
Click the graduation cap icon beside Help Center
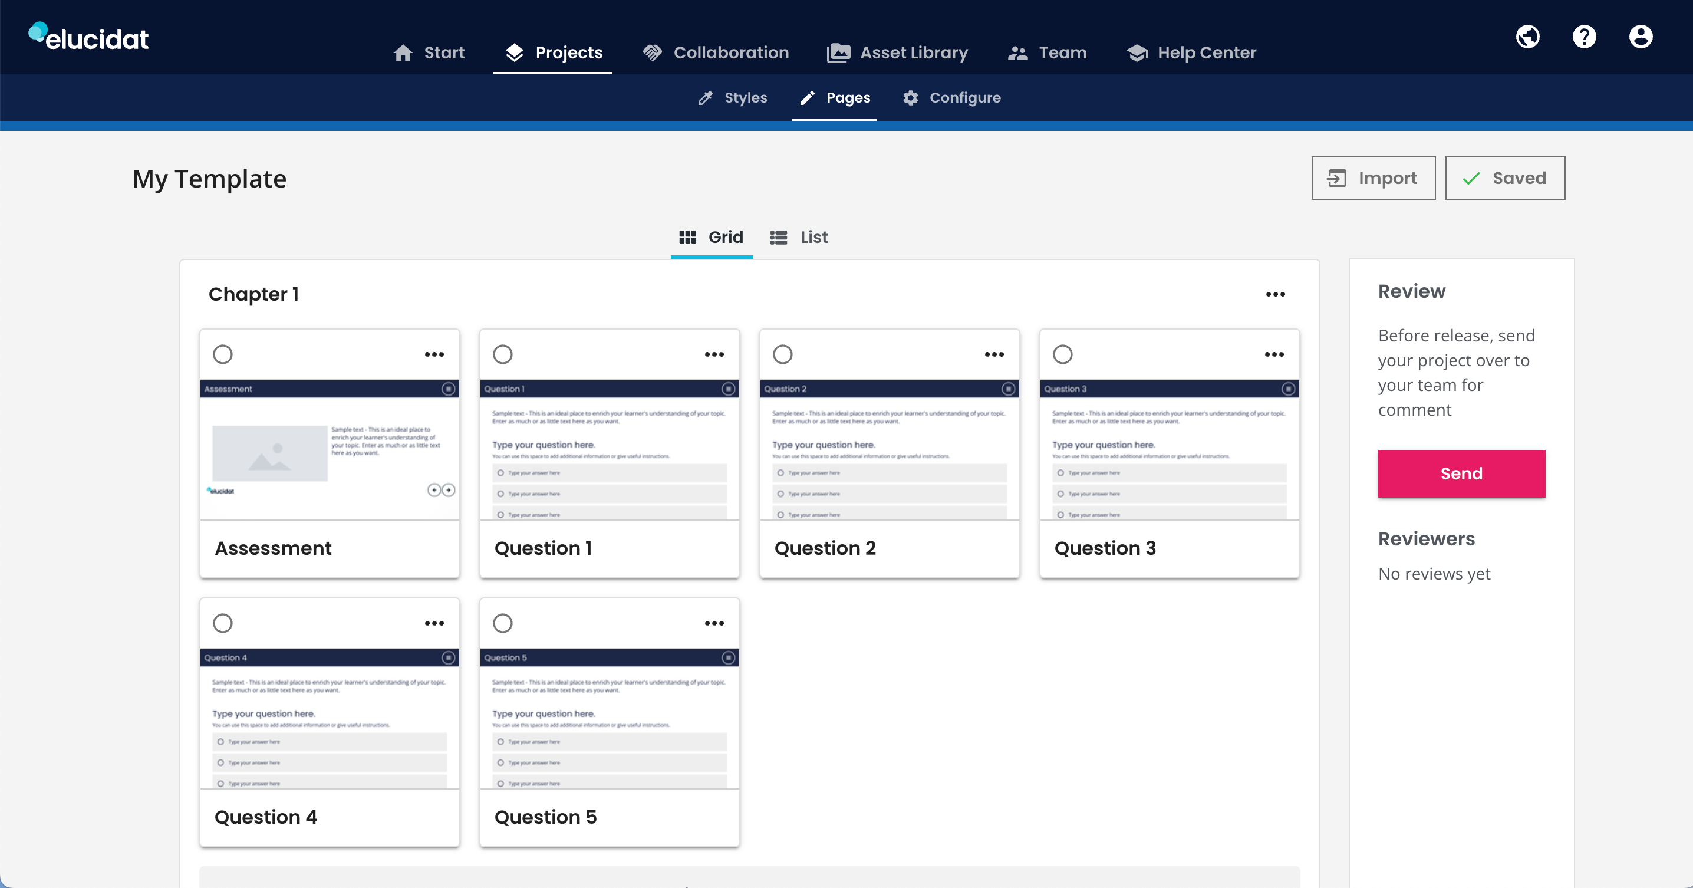(x=1137, y=53)
